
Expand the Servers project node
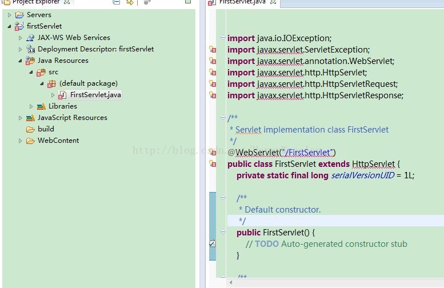pyautogui.click(x=9, y=15)
